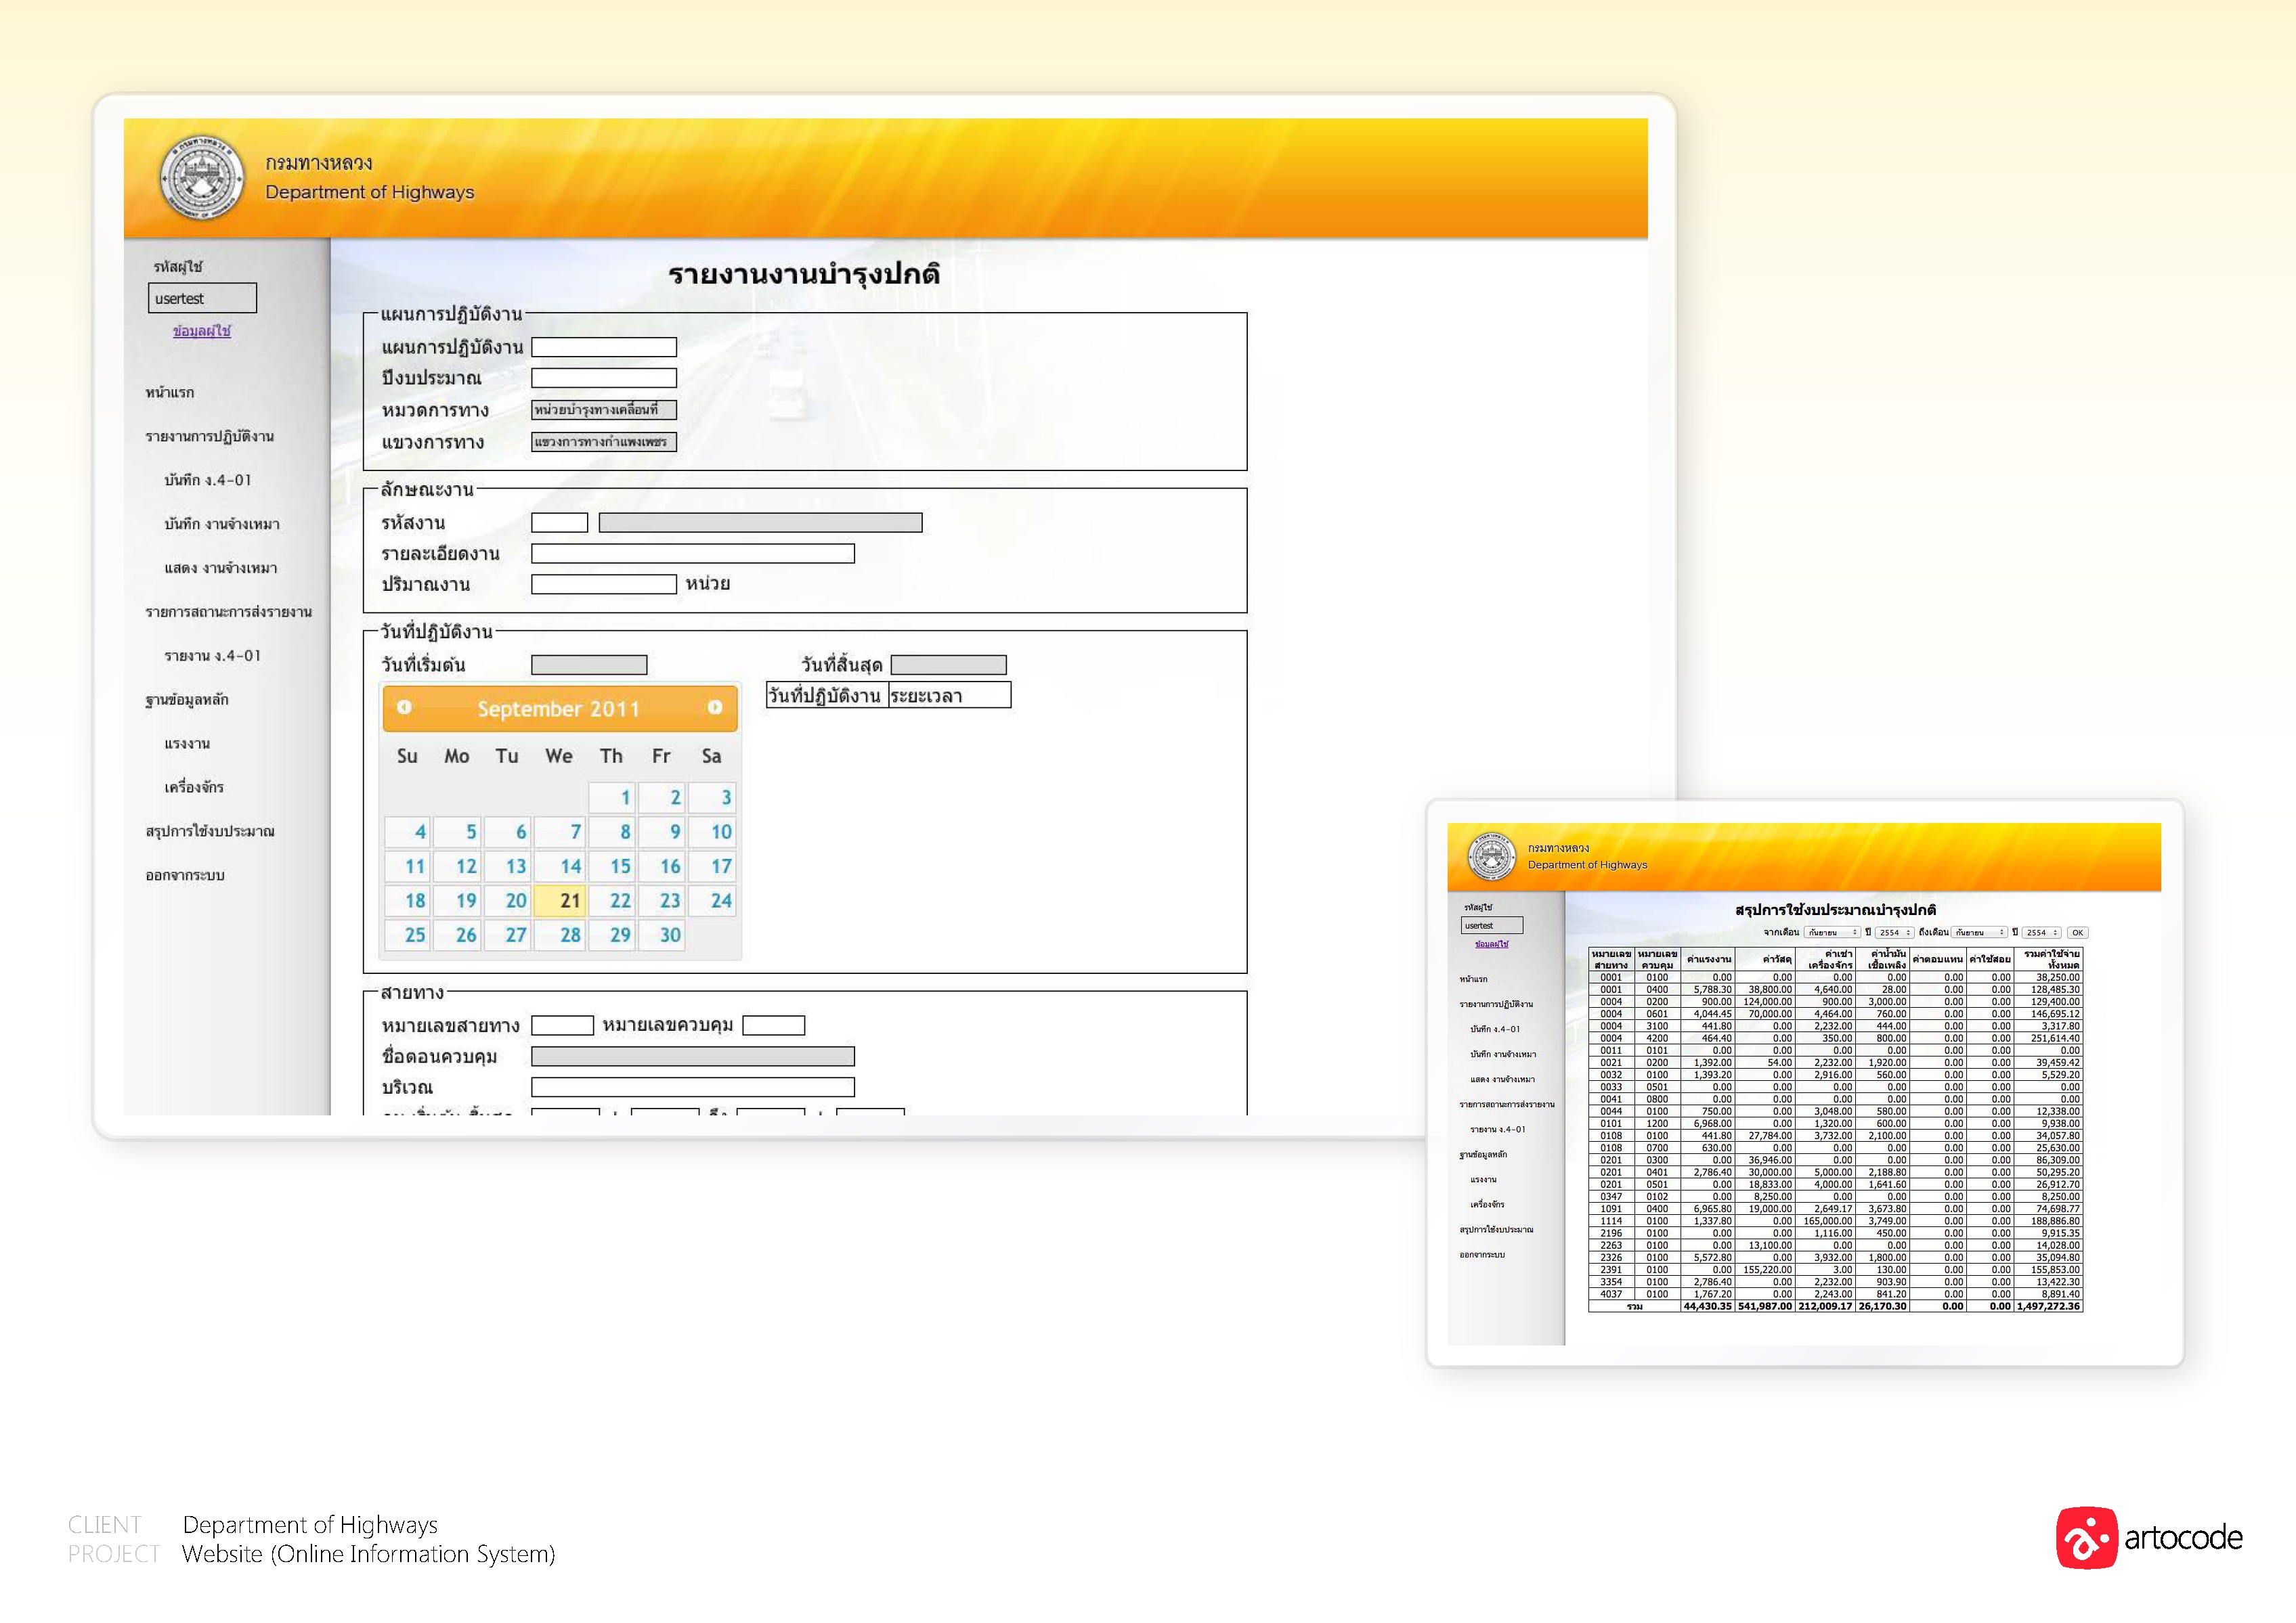Go to next month in September 2011 calendar
The height and width of the screenshot is (1623, 2296).
(x=715, y=707)
